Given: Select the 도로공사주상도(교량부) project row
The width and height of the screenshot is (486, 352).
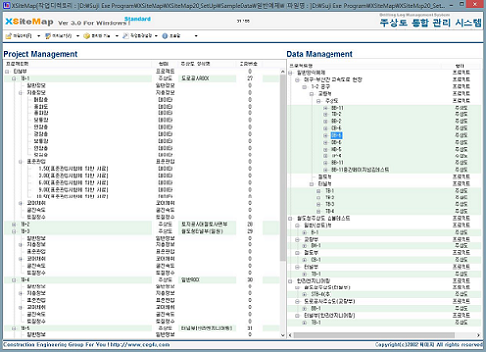Looking at the screenshot, I should pos(330,302).
